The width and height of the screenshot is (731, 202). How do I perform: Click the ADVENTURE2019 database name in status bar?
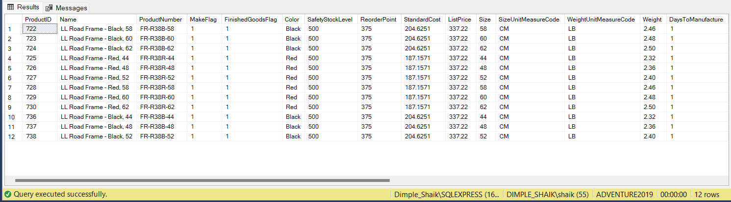pos(624,194)
